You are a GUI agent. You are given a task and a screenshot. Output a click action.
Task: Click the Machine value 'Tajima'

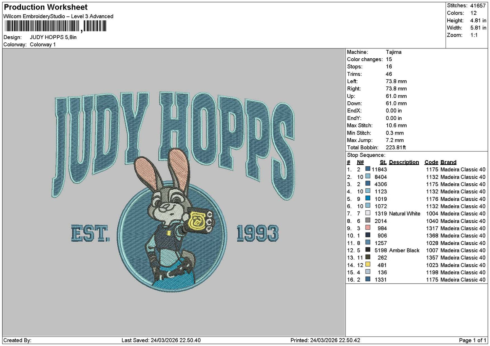coord(393,52)
